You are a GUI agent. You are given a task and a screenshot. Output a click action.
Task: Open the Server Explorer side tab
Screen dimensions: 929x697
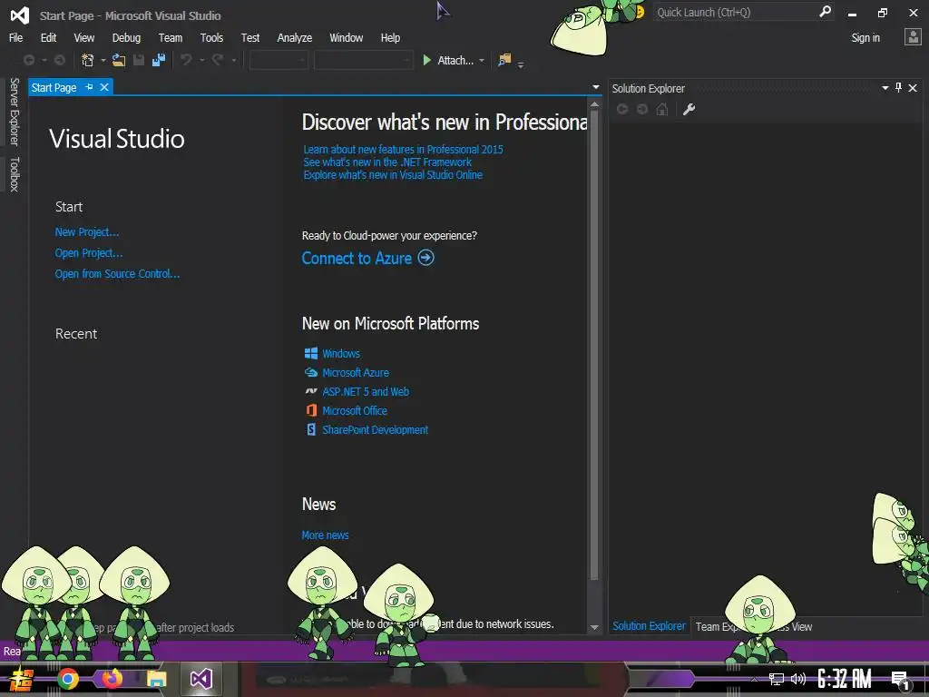(x=15, y=112)
